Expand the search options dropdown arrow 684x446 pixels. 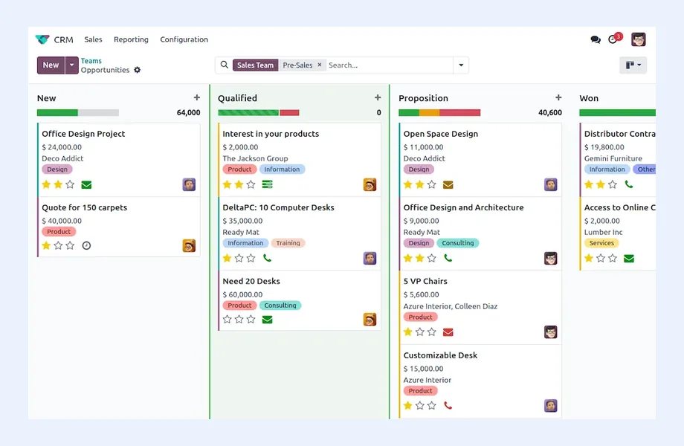(x=461, y=65)
